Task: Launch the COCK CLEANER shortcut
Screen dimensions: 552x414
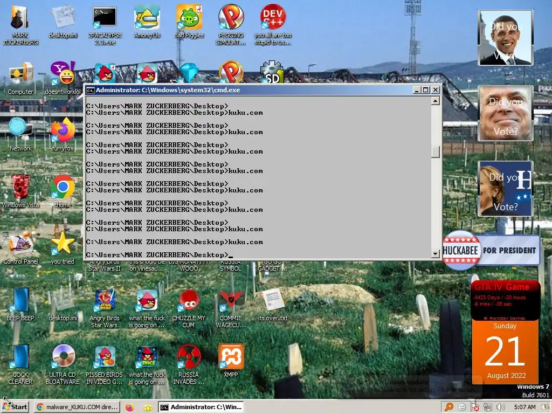Action: 20,364
